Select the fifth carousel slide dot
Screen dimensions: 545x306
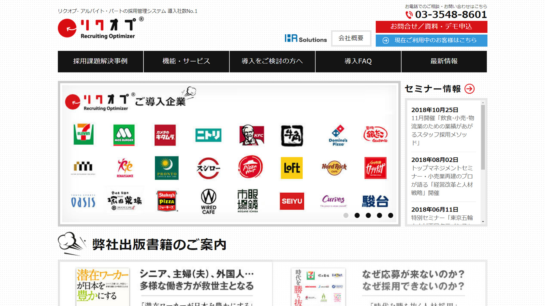pyautogui.click(x=391, y=215)
